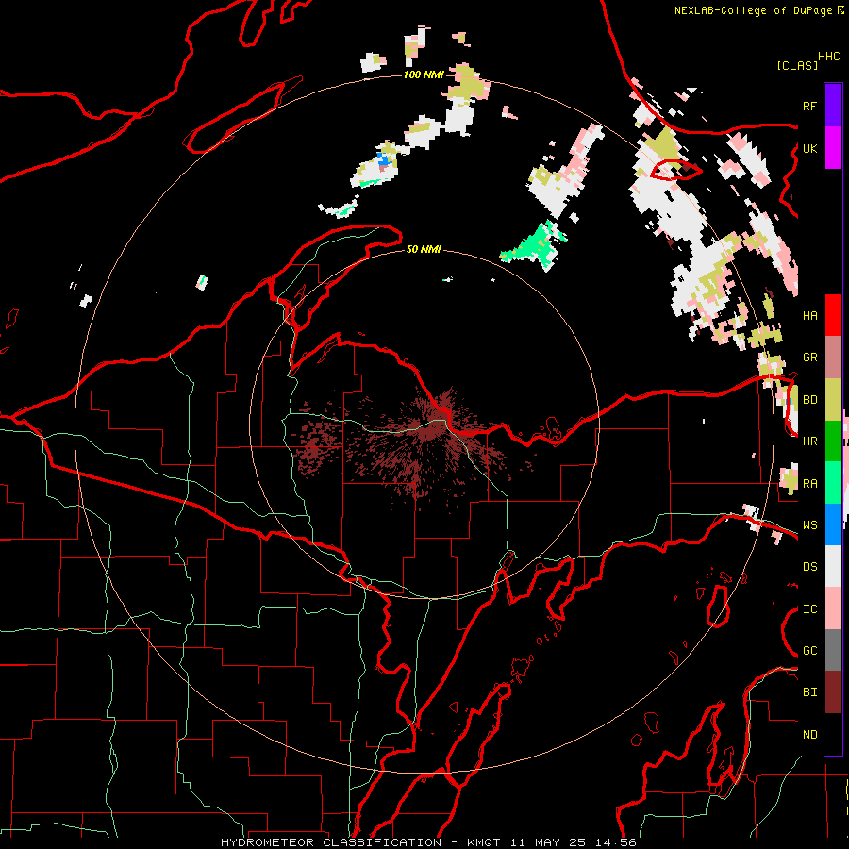Click the [CLAS] label above legend
Image resolution: width=849 pixels, height=849 pixels.
click(797, 65)
